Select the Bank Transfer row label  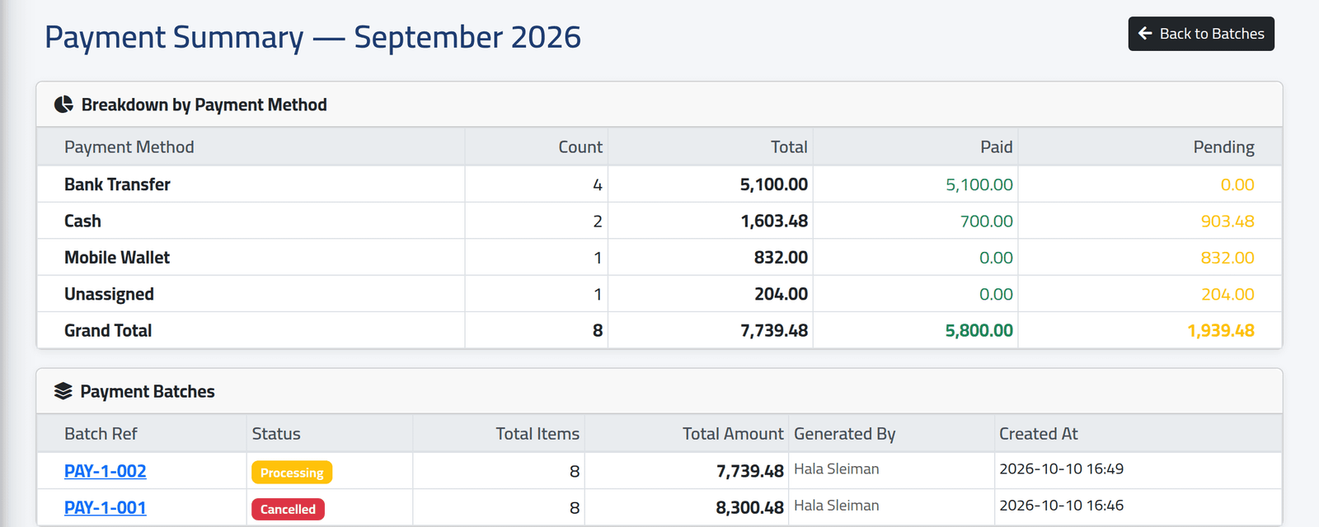coord(118,184)
